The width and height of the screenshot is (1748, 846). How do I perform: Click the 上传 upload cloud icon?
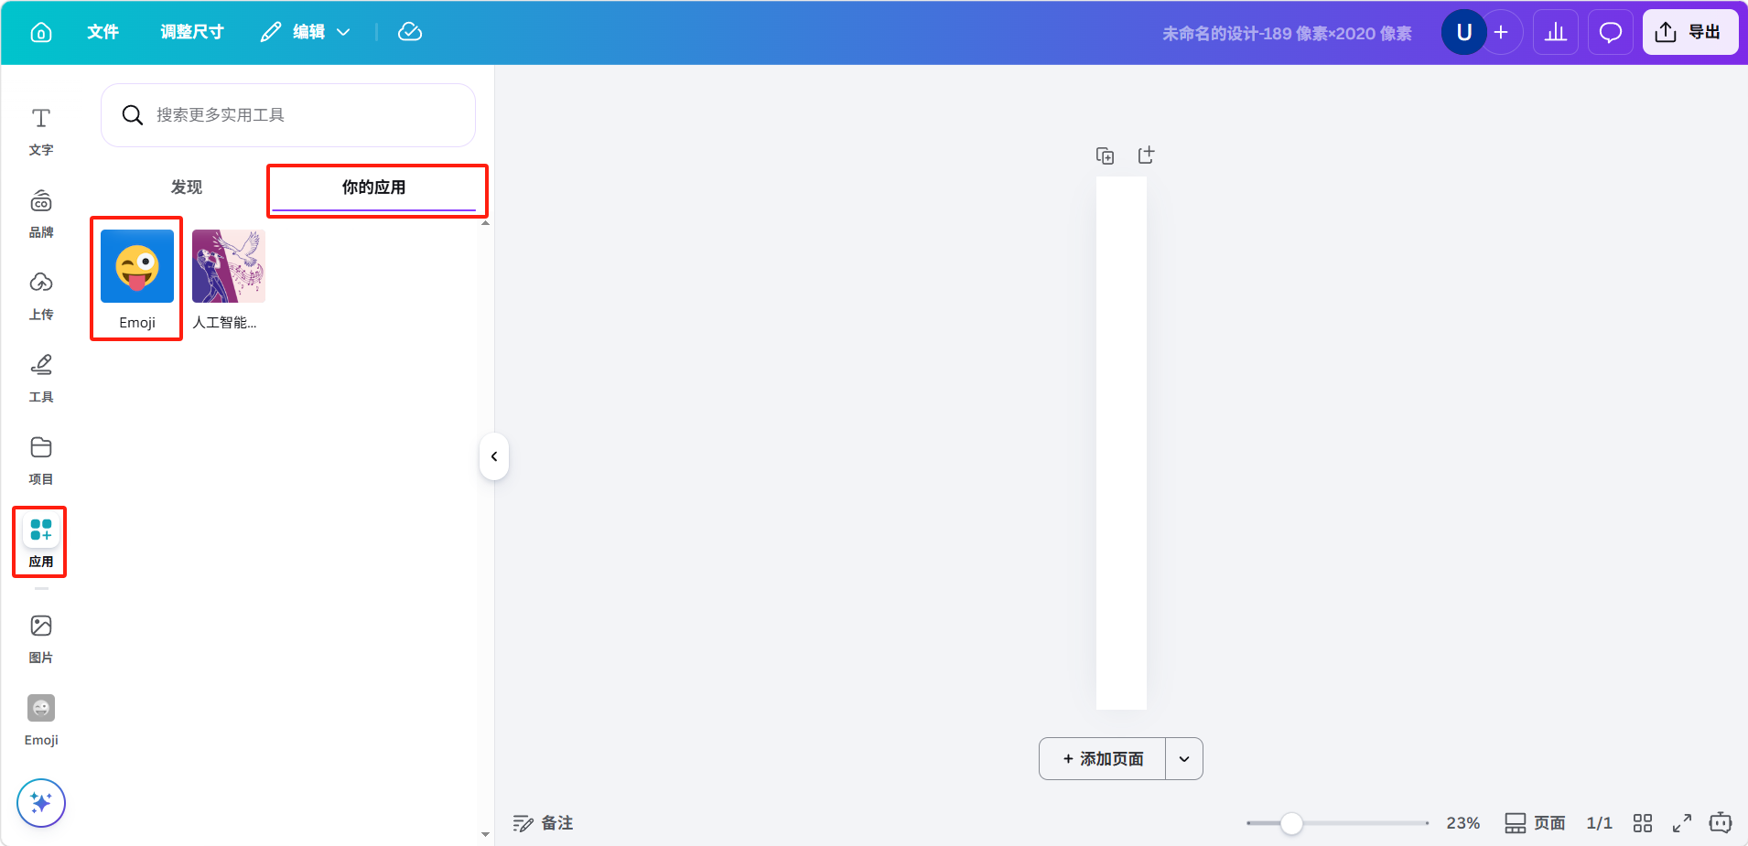pyautogui.click(x=41, y=283)
